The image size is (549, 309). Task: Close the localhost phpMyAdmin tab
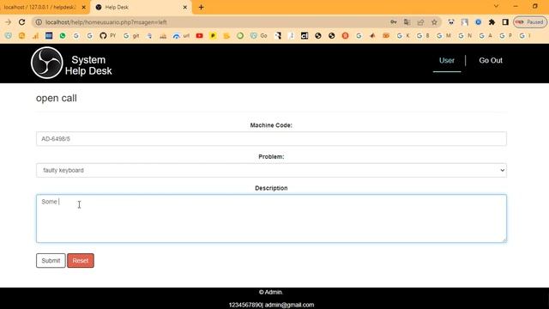(84, 7)
